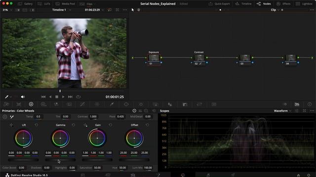Viewport: 316px width, 177px height.
Task: Reset the Gamma wheel
Action: (74, 125)
